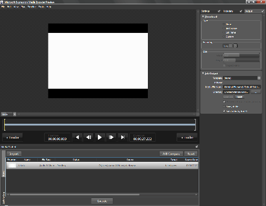This screenshot has width=266, height=206.
Task: Open the Help menu
Action: click(49, 7)
